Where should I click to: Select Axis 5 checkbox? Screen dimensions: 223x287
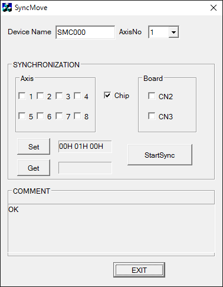[x=22, y=116]
